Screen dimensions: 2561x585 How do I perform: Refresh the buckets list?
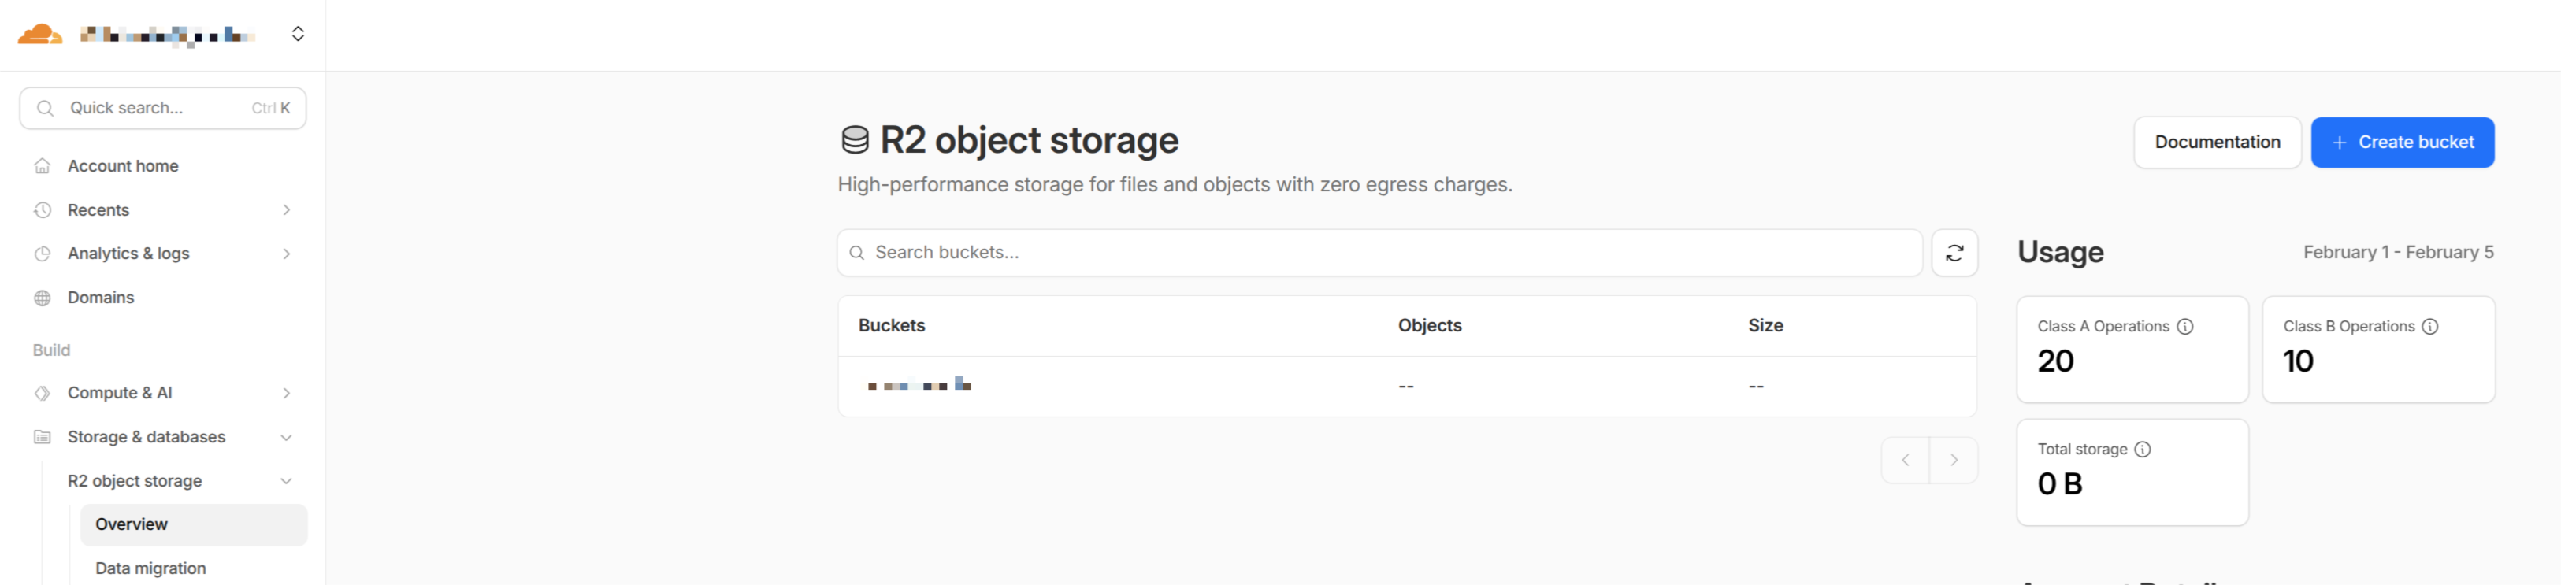tap(1954, 252)
